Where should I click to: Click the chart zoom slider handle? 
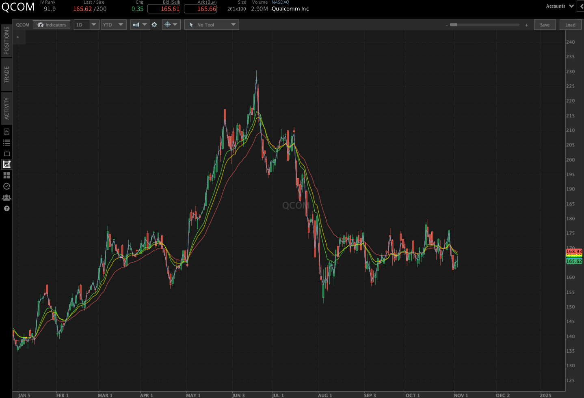(454, 25)
